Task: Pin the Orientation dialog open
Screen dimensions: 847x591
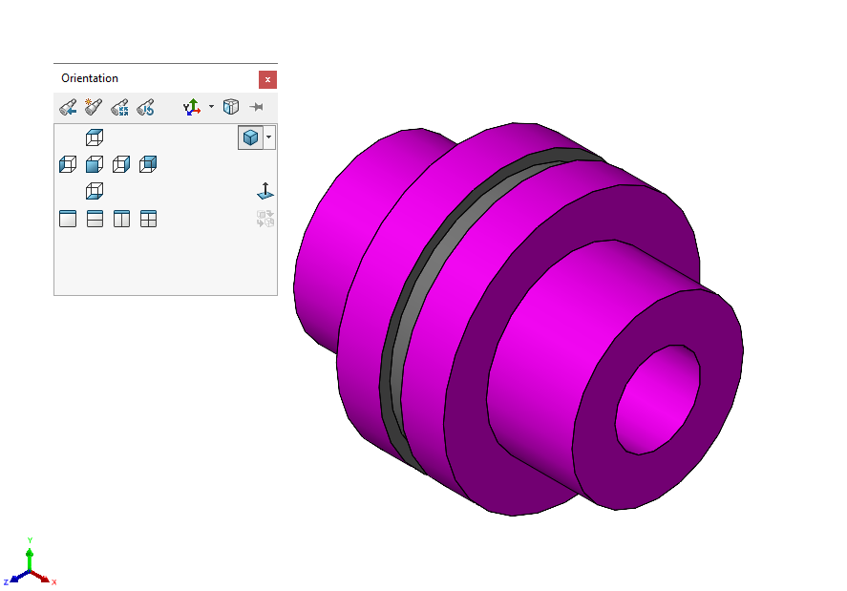Action: pyautogui.click(x=257, y=106)
